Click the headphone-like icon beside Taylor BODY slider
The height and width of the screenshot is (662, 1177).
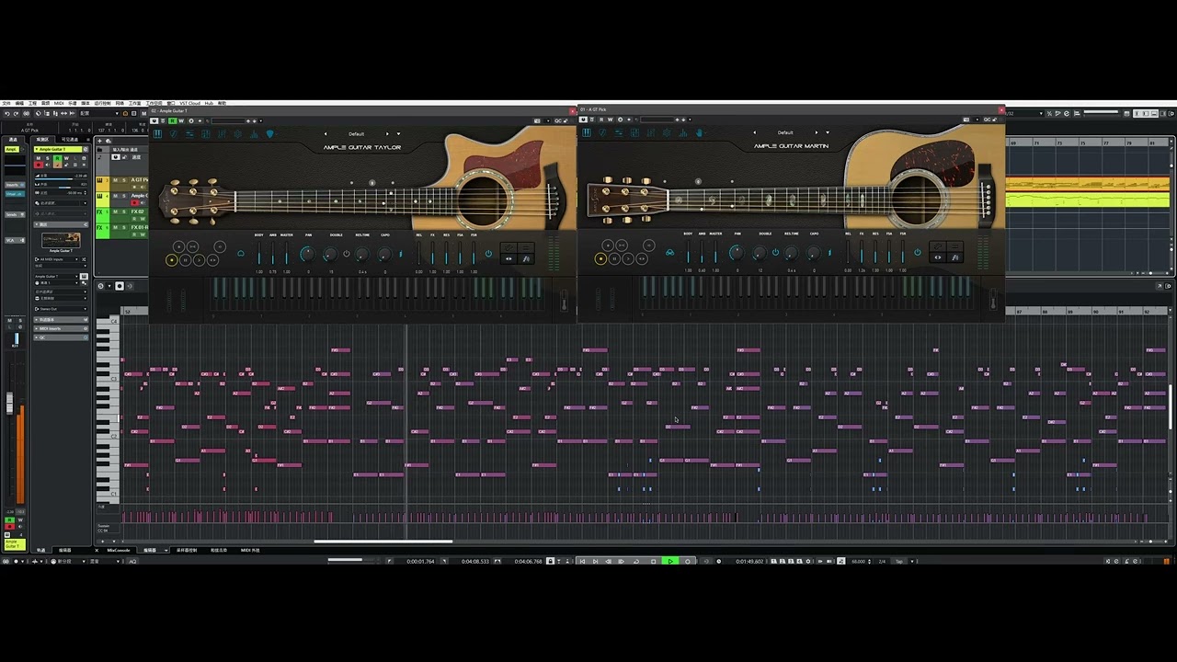(241, 253)
